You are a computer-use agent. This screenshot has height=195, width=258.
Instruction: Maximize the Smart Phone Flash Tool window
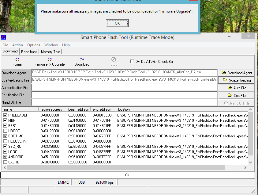(237, 36)
